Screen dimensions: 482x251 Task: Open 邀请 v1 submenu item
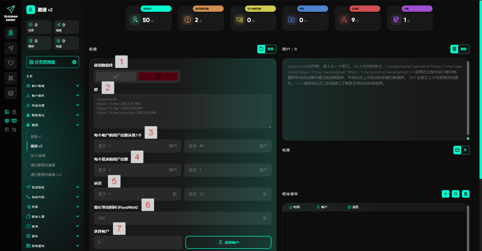pos(36,137)
